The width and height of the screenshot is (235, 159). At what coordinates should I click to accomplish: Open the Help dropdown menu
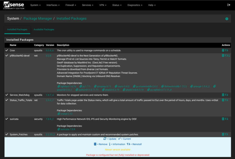(152, 5)
